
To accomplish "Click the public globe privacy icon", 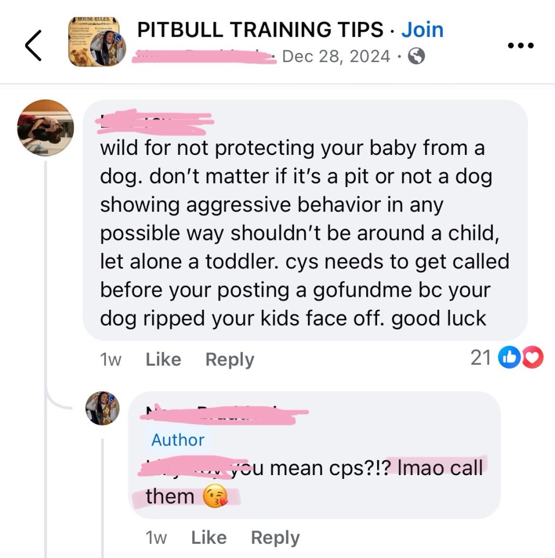I will pos(416,56).
